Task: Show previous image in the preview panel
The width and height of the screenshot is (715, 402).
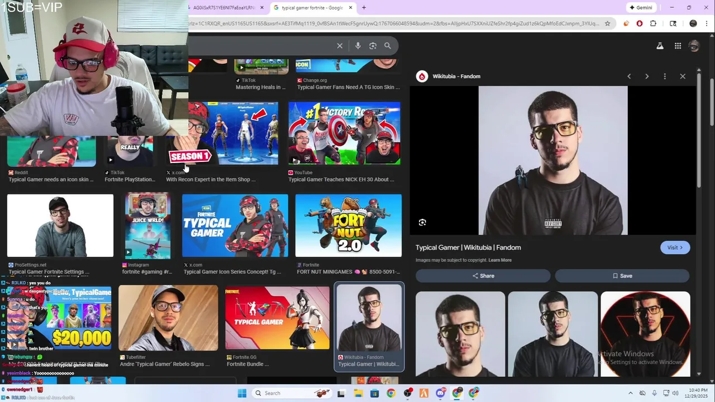Action: (x=629, y=76)
